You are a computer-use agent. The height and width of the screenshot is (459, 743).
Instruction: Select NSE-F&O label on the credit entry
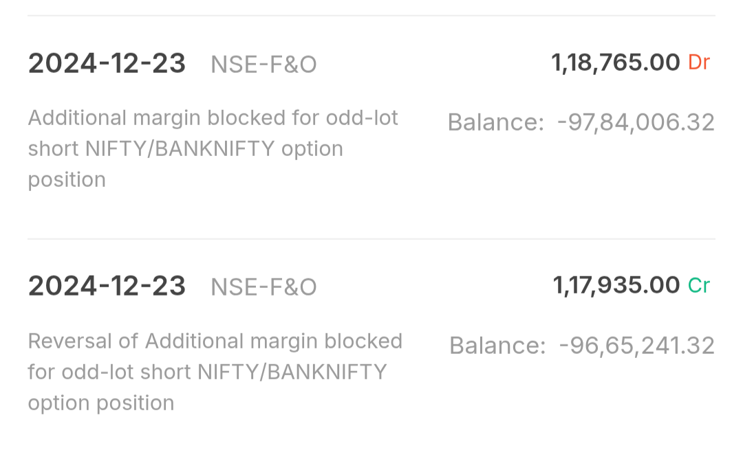click(x=263, y=287)
